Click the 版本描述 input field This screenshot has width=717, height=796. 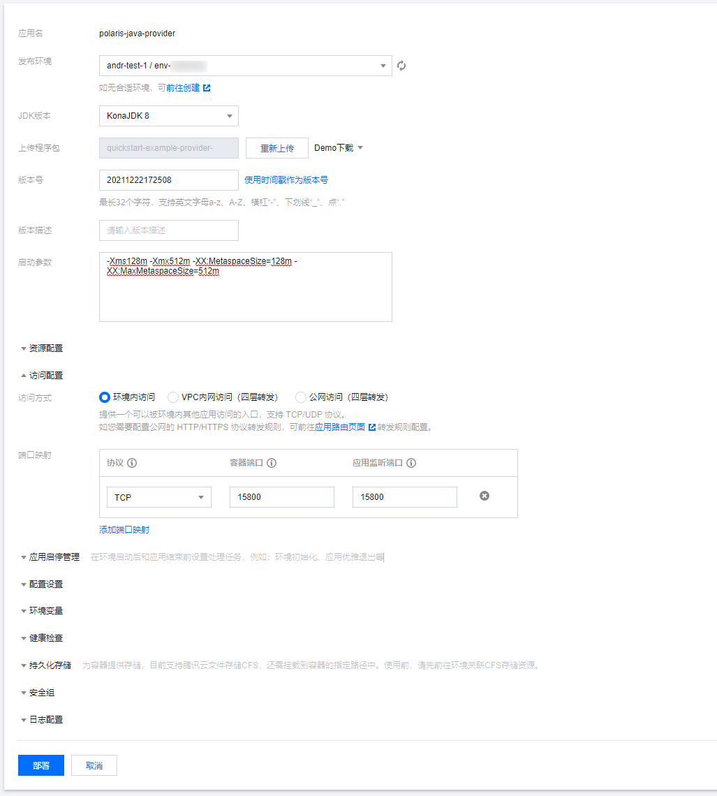168,230
